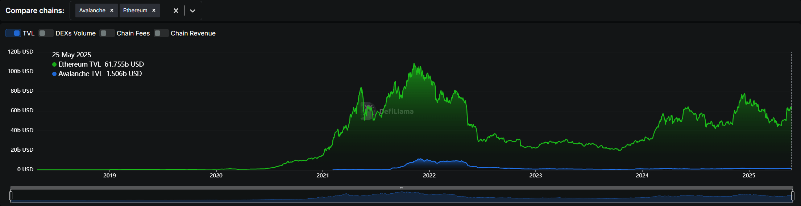The height and width of the screenshot is (206, 801).
Task: Click the left range slider handle
Action: (11, 196)
